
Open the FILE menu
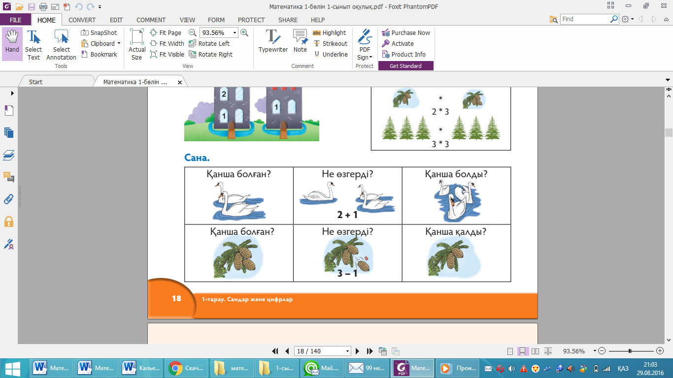point(15,20)
